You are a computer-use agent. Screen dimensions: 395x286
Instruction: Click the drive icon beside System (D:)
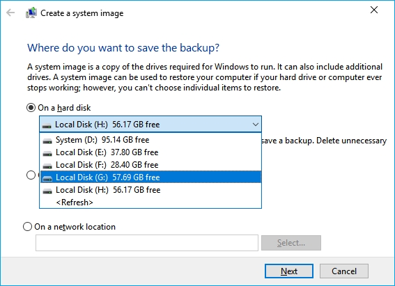pos(47,141)
